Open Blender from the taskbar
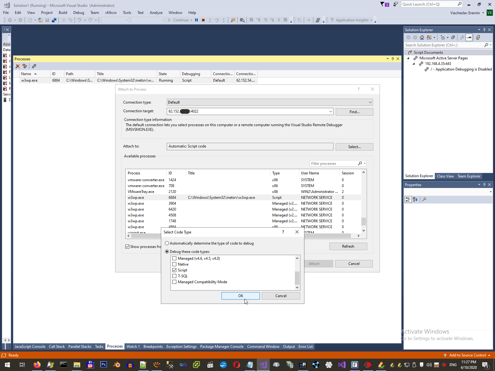The height and width of the screenshot is (371, 495). pyautogui.click(x=117, y=365)
